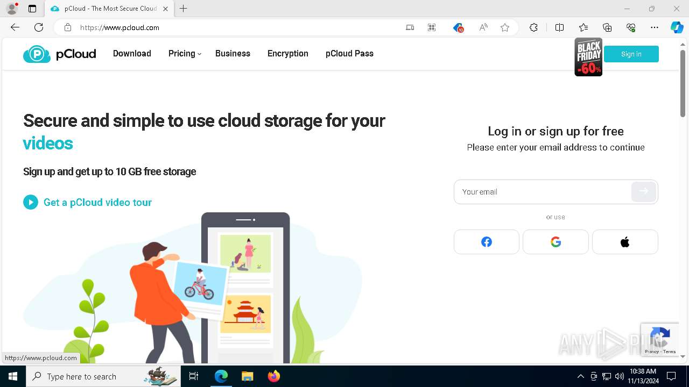The width and height of the screenshot is (689, 387).
Task: Open browser Extensions puzzle icon
Action: point(533,27)
